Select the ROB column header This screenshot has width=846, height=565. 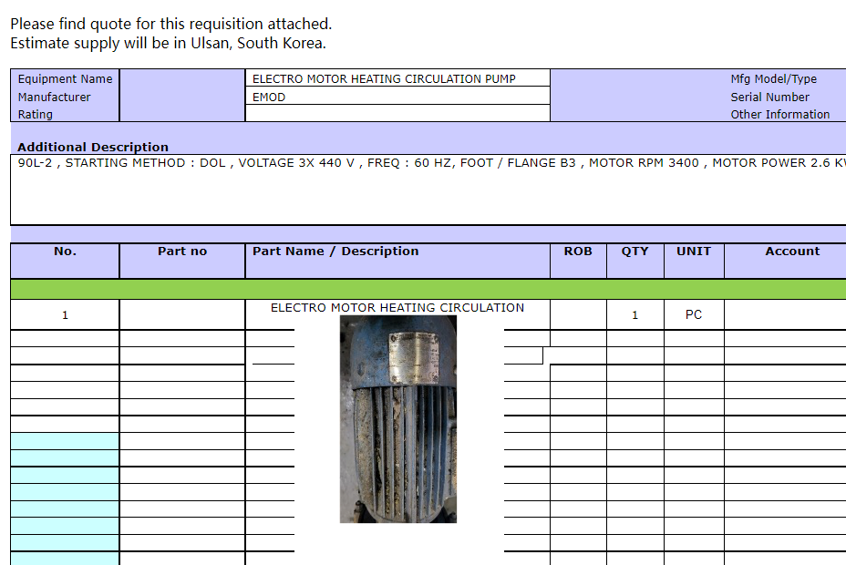(x=578, y=252)
